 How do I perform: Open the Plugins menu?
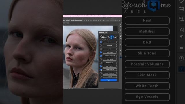pyautogui.click(x=100, y=16)
